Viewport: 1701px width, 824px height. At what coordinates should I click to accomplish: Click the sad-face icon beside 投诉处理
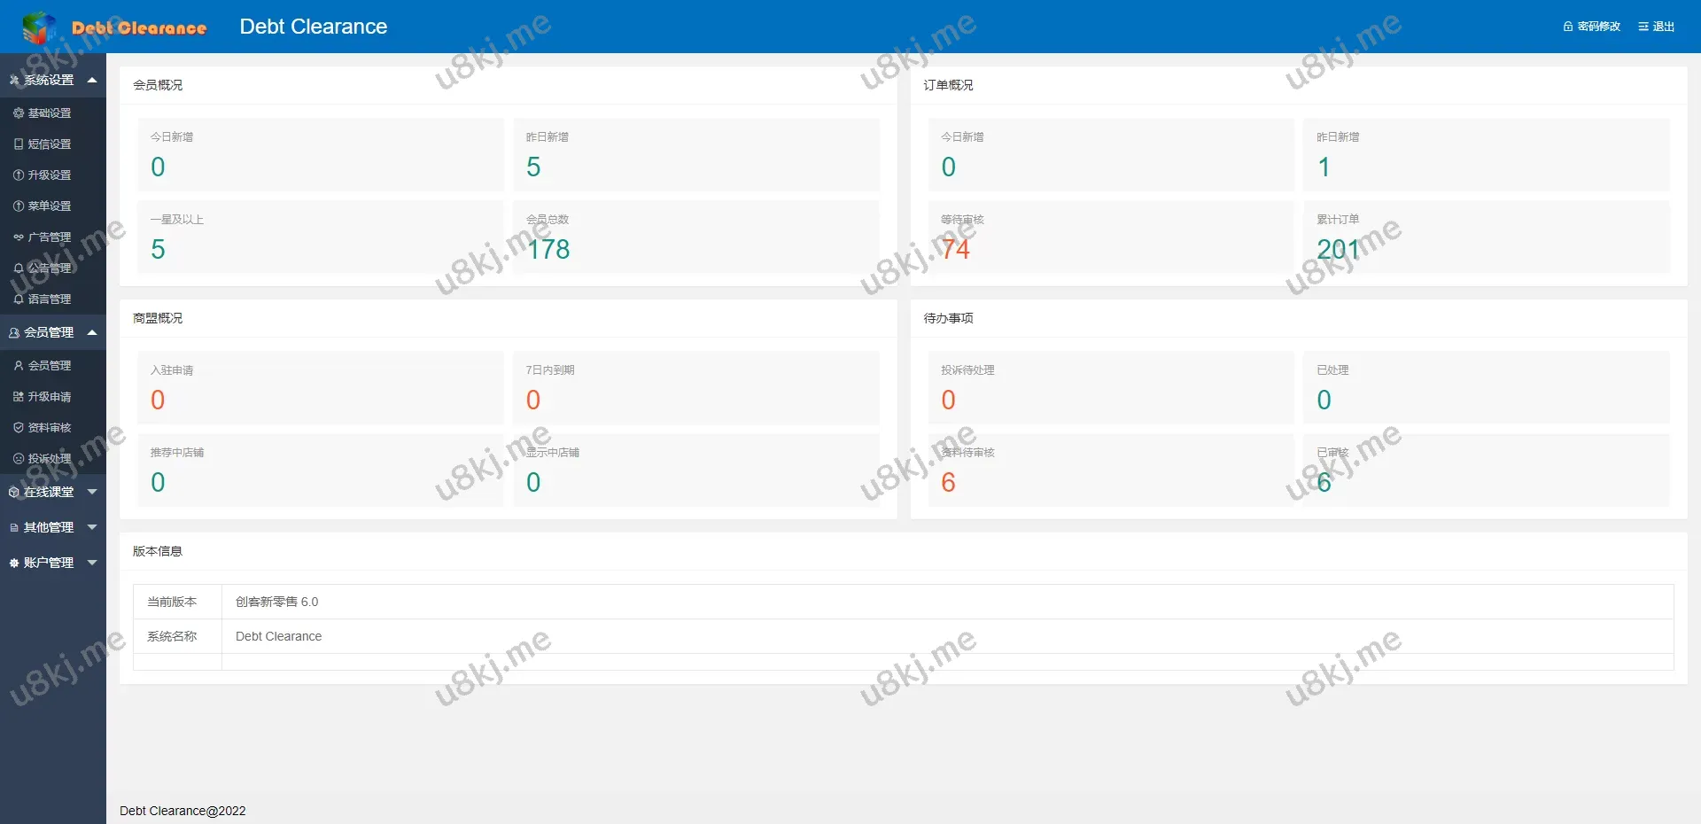[19, 459]
